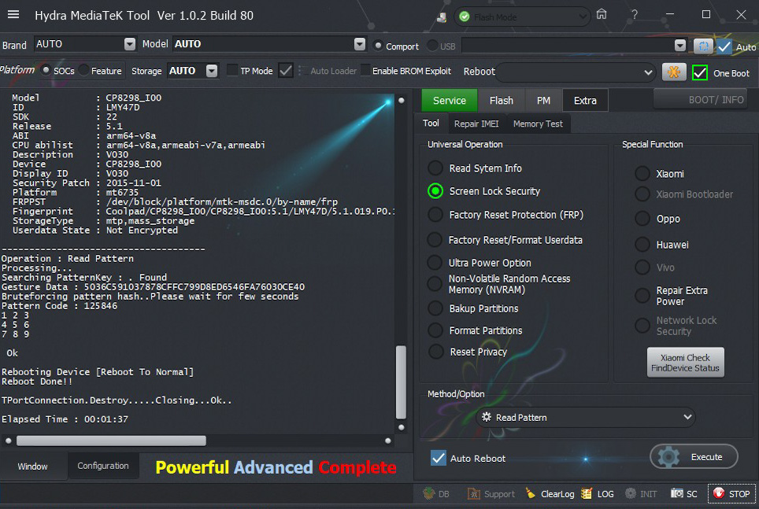
Task: Click the log horizontal scrollbar thumb
Action: (x=111, y=441)
